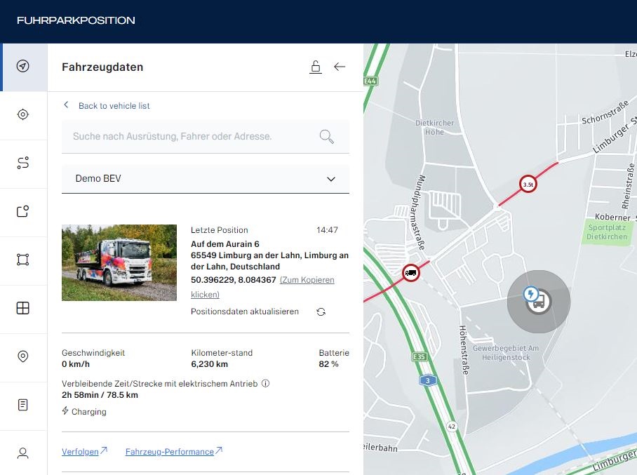This screenshot has width=637, height=475.
Task: Open the grid dashboard icon in sidebar
Action: click(22, 308)
